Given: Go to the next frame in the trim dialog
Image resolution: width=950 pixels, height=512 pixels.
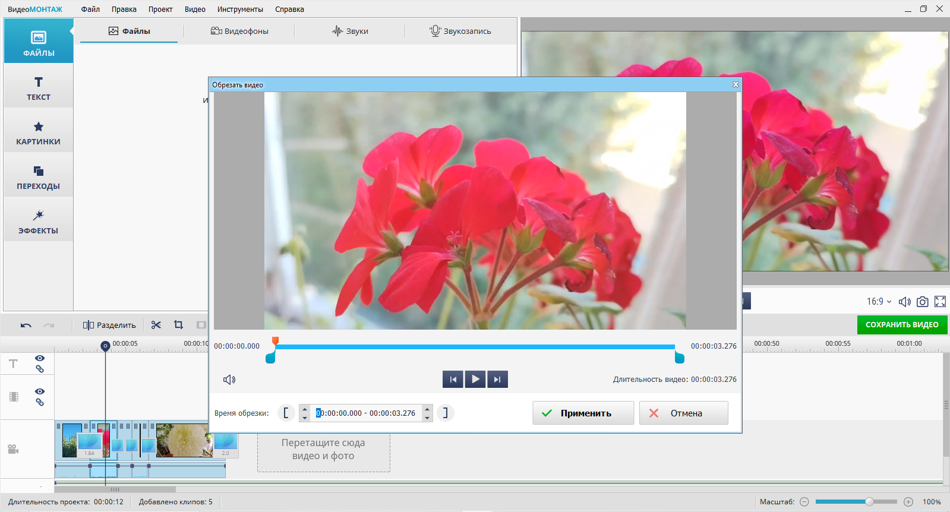Looking at the screenshot, I should (497, 379).
